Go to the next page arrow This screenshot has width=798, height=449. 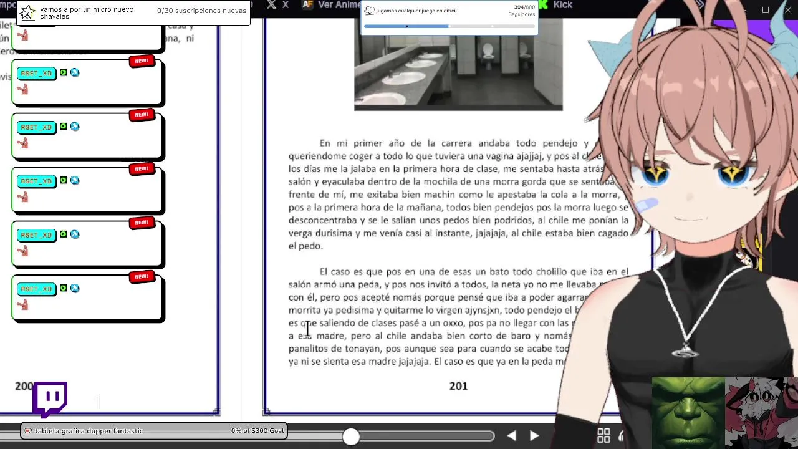click(x=534, y=436)
